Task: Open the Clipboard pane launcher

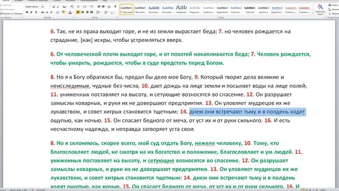Action: (22, 18)
